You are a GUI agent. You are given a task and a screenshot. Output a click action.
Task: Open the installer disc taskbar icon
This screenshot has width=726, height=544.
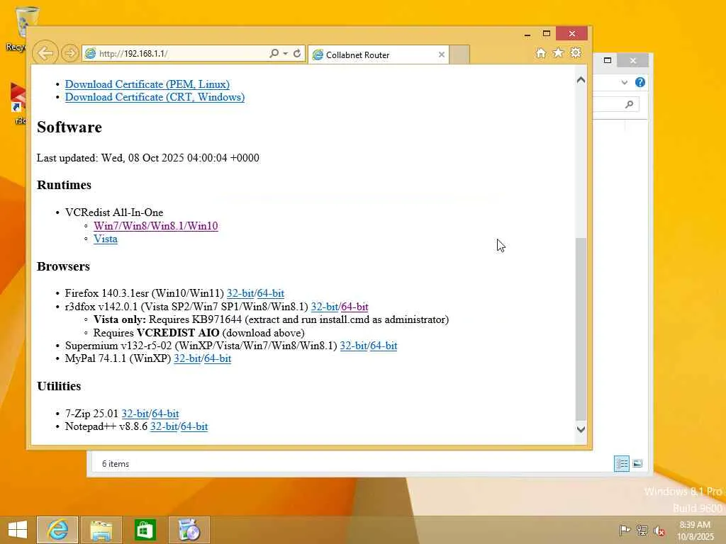(189, 530)
